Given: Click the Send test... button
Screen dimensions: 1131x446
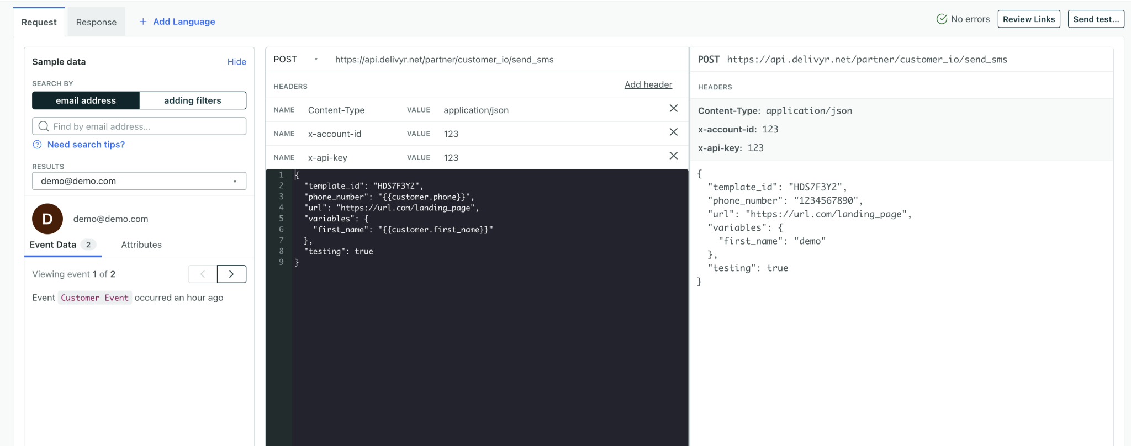Looking at the screenshot, I should (1096, 19).
